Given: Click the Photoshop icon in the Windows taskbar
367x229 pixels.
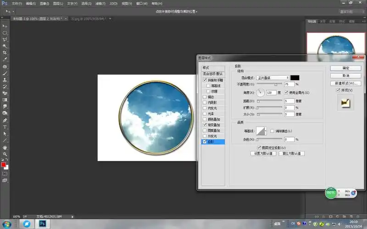Looking at the screenshot, I should tap(43, 224).
